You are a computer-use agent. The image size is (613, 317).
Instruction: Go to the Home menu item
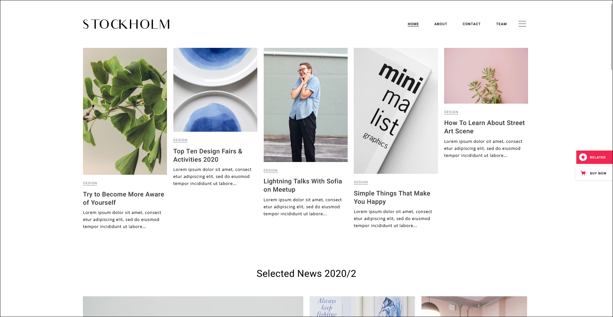tap(413, 24)
